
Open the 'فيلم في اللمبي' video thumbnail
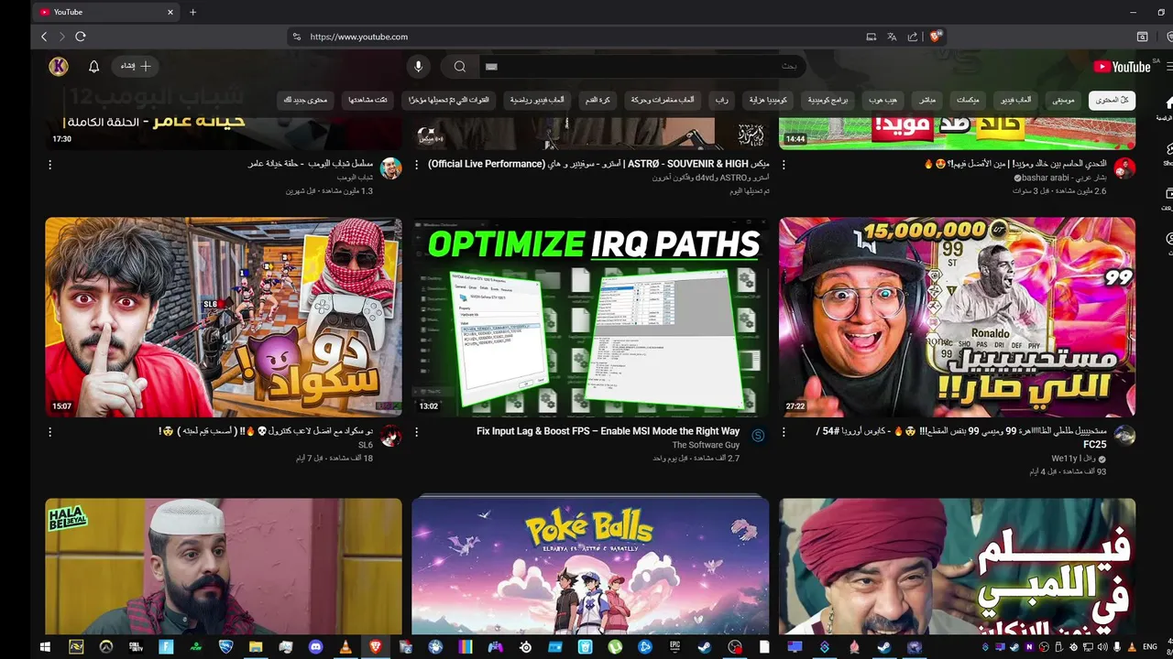click(957, 566)
